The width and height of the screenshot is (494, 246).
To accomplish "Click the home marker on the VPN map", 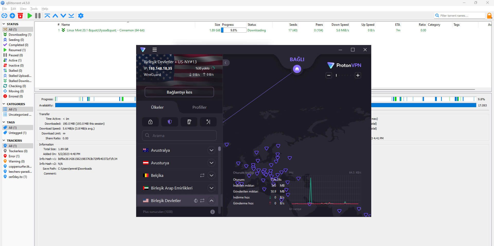I will (297, 69).
